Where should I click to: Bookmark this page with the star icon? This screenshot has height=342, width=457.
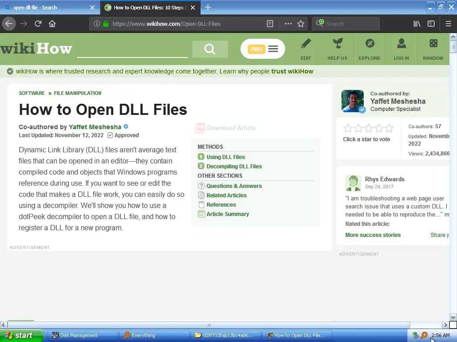tap(301, 24)
